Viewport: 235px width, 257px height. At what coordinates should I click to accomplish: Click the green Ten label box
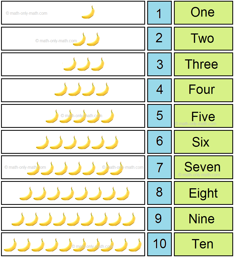click(x=203, y=244)
